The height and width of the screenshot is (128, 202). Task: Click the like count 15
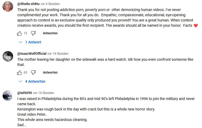(x=25, y=33)
